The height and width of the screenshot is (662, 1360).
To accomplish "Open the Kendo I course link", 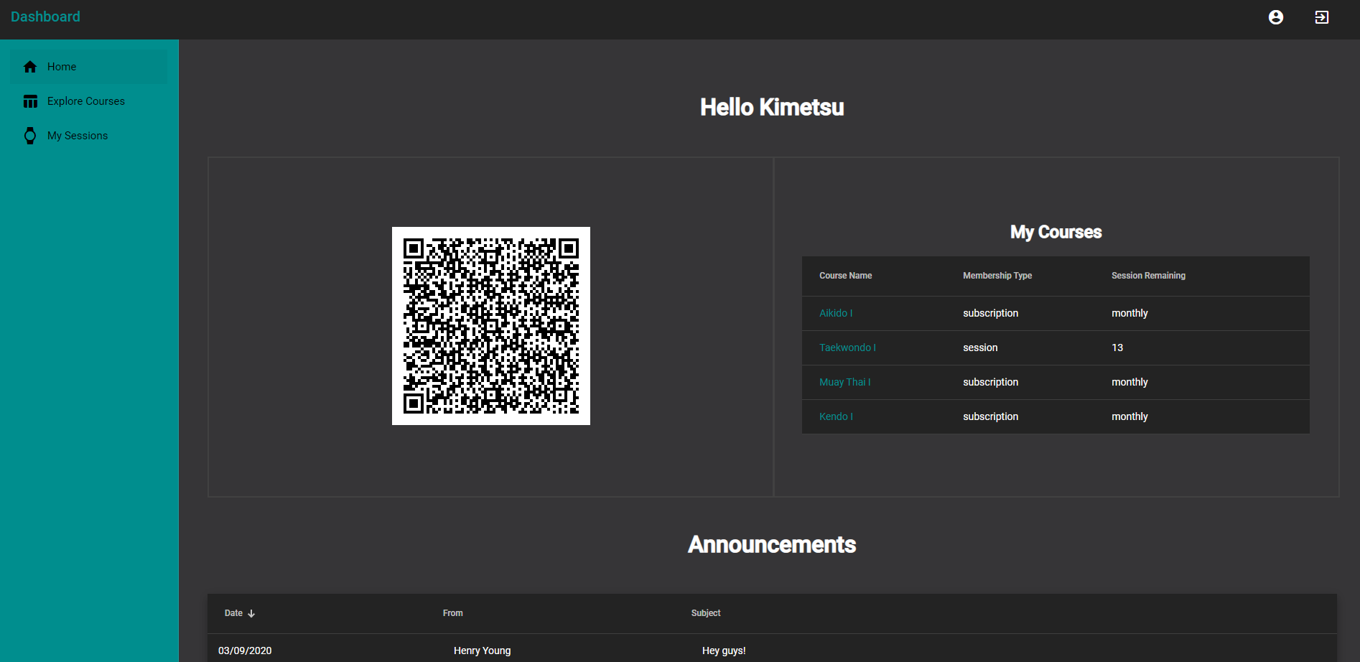I will pyautogui.click(x=836, y=416).
